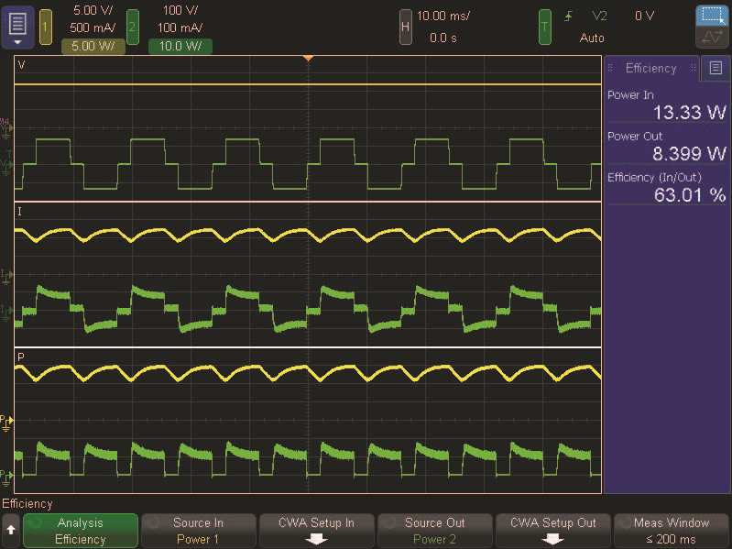Click the Meas Window softkey
The height and width of the screenshot is (549, 732).
[x=672, y=531]
